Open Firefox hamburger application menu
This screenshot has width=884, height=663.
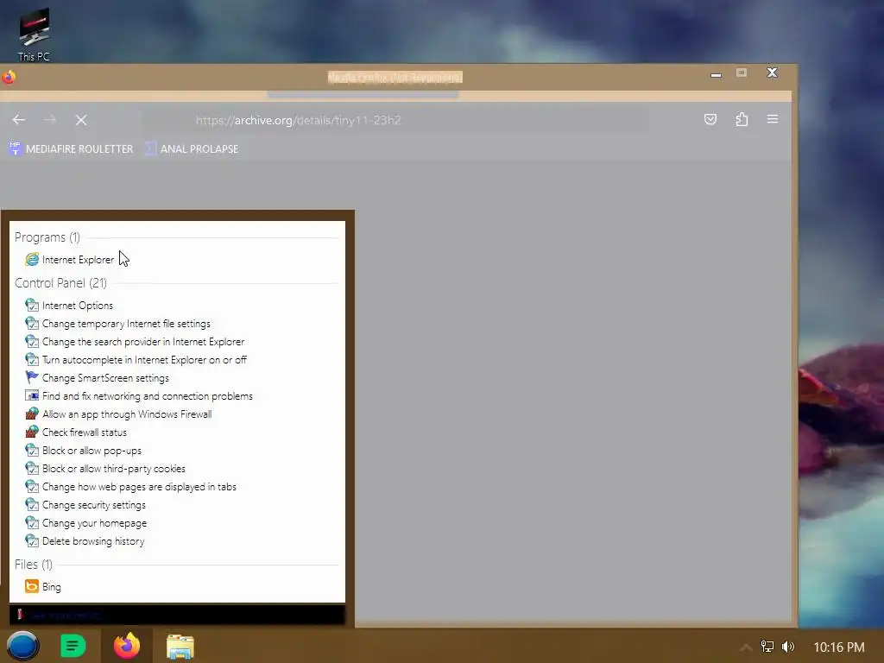tap(773, 119)
